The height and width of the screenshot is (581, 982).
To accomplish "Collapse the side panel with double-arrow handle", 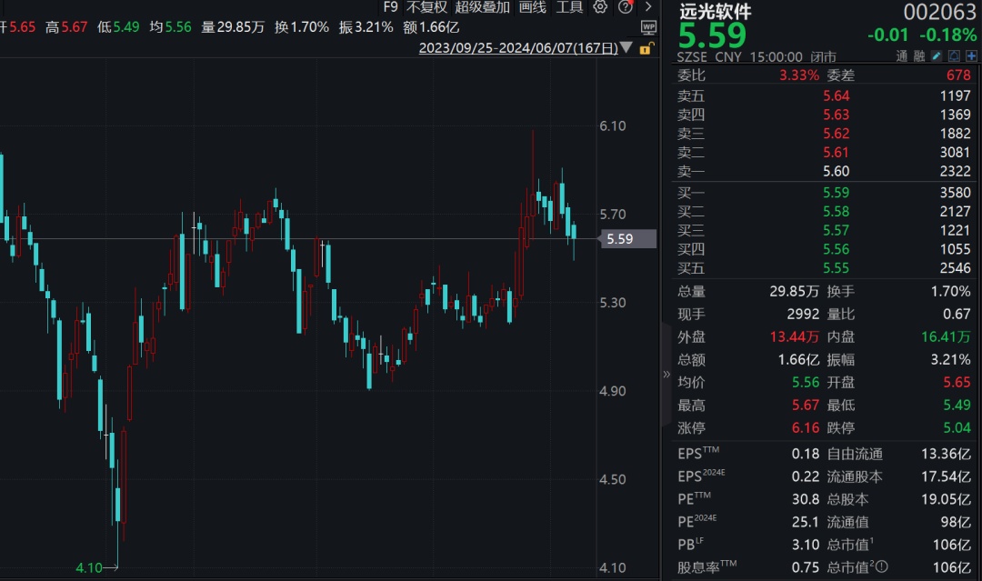I will (x=666, y=374).
